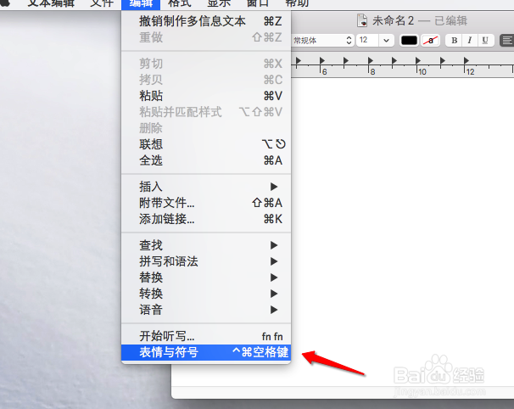Expand the 替换 submenu
This screenshot has width=514, height=409.
click(206, 277)
